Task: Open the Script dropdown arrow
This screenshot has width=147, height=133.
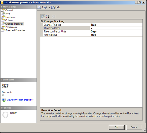Action: [49, 7]
